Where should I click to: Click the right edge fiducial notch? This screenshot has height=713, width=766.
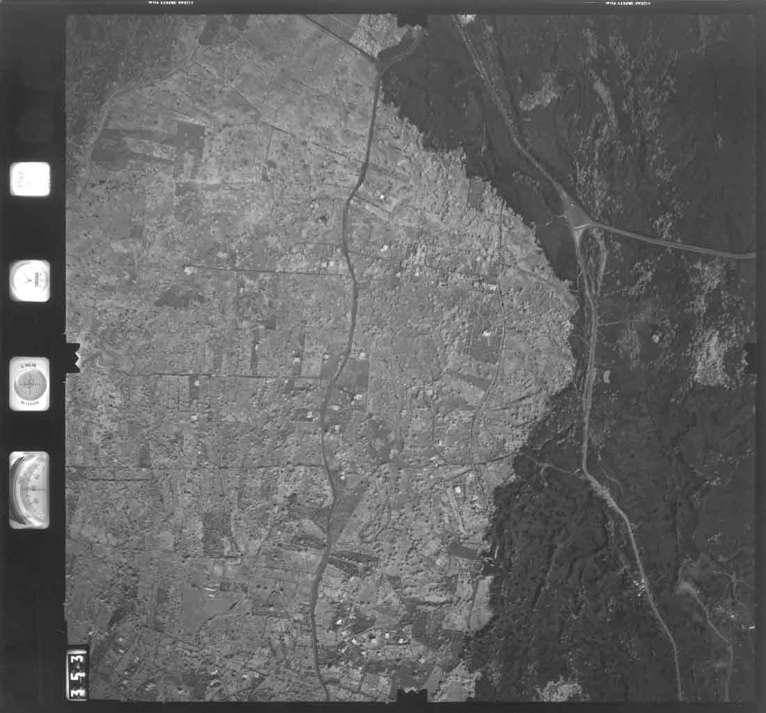750,354
